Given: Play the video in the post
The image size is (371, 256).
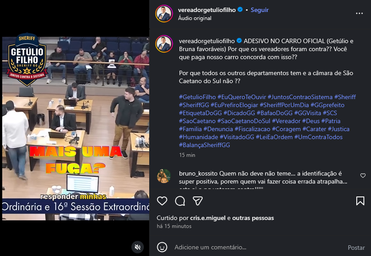Looking at the screenshot, I should [76, 128].
